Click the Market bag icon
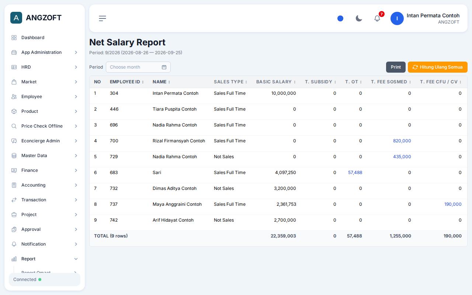 pos(14,82)
